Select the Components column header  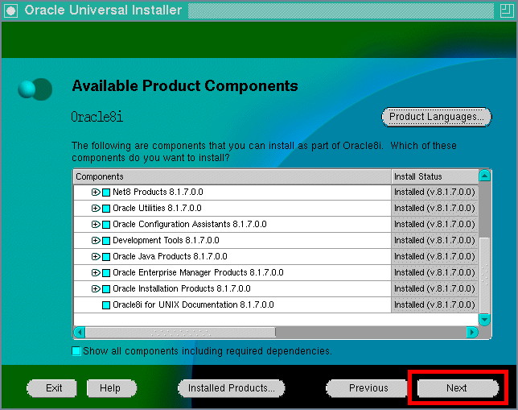[232, 176]
